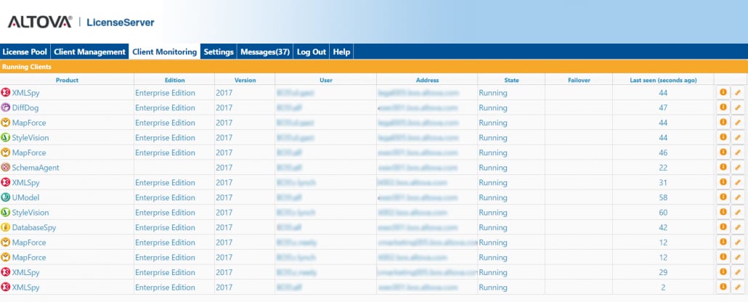Click the wrench button in the UModel row

738,197
